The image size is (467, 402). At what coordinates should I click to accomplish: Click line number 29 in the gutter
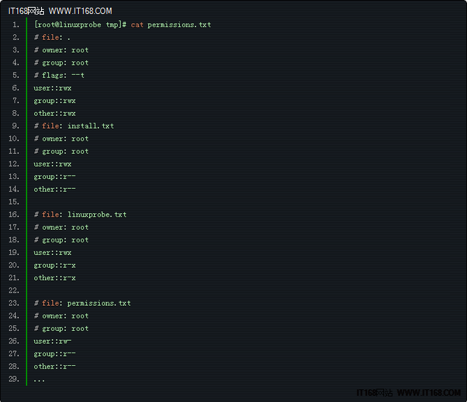tap(14, 379)
